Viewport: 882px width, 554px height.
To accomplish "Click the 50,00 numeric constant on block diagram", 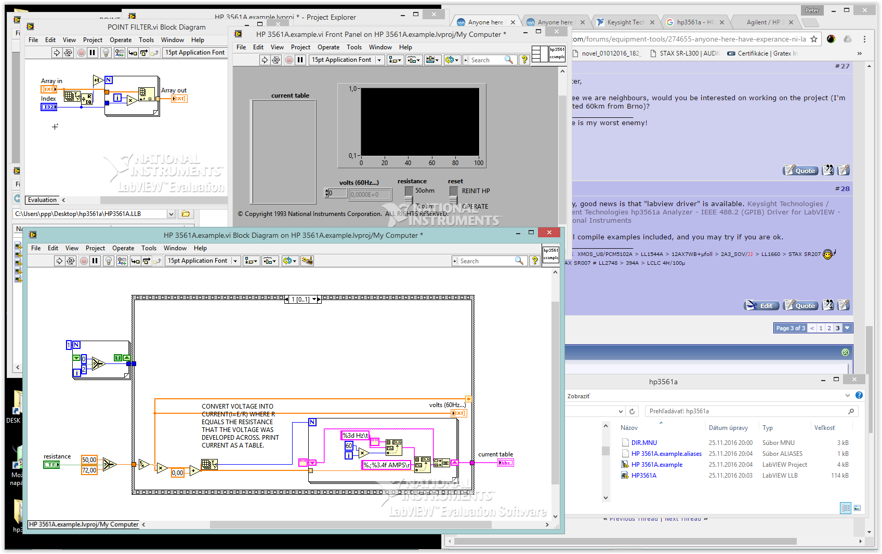I will point(89,460).
